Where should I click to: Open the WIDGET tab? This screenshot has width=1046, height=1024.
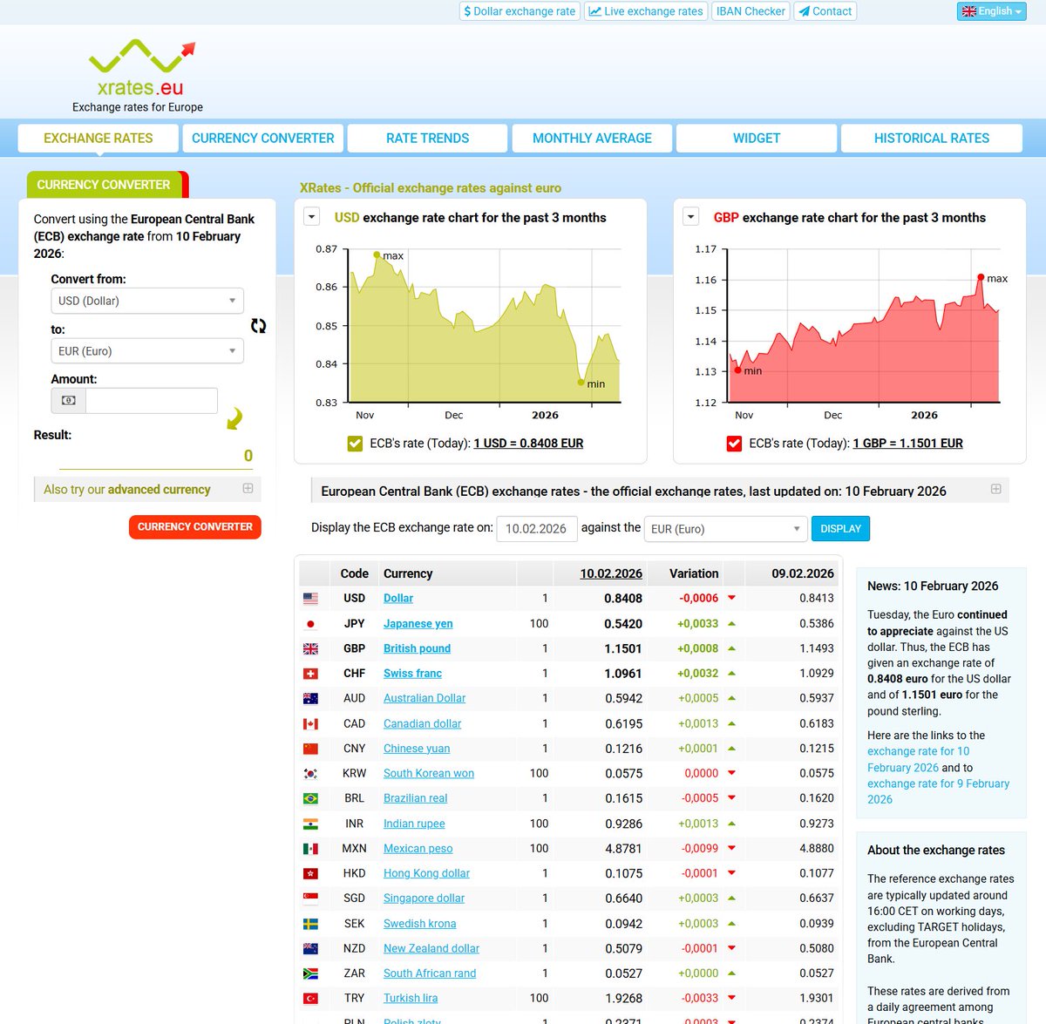[x=757, y=139]
